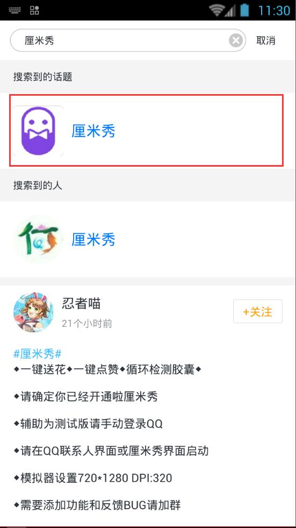Image resolution: width=296 pixels, height=528 pixels.
Task: Tap the 搜索到的话题 section header
Action: (x=43, y=77)
